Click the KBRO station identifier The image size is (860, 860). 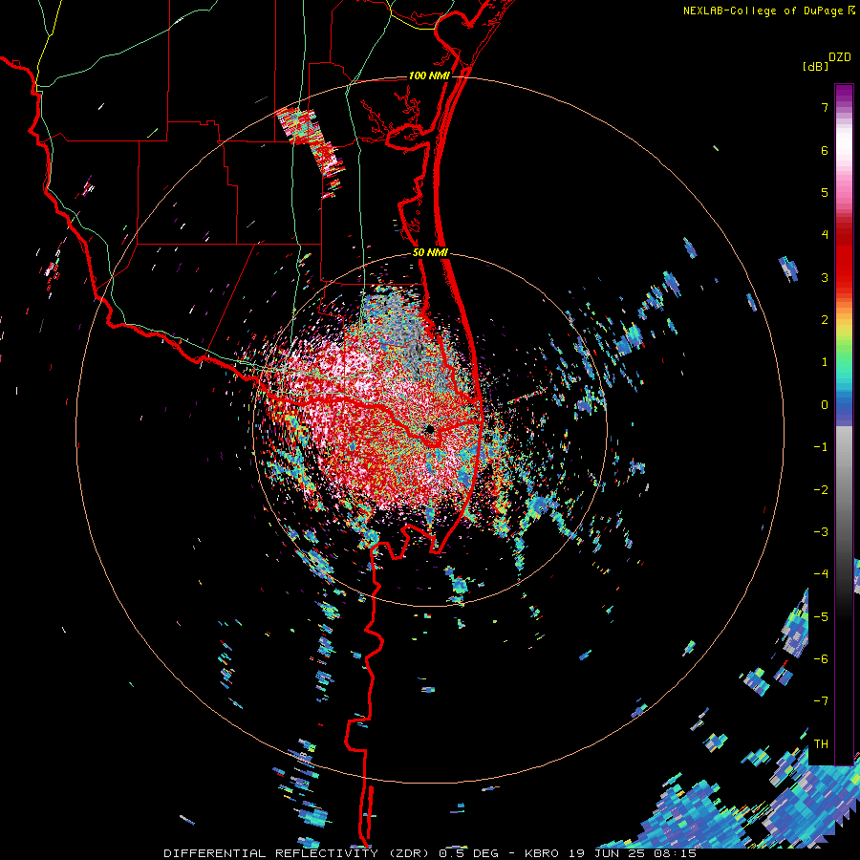[542, 853]
